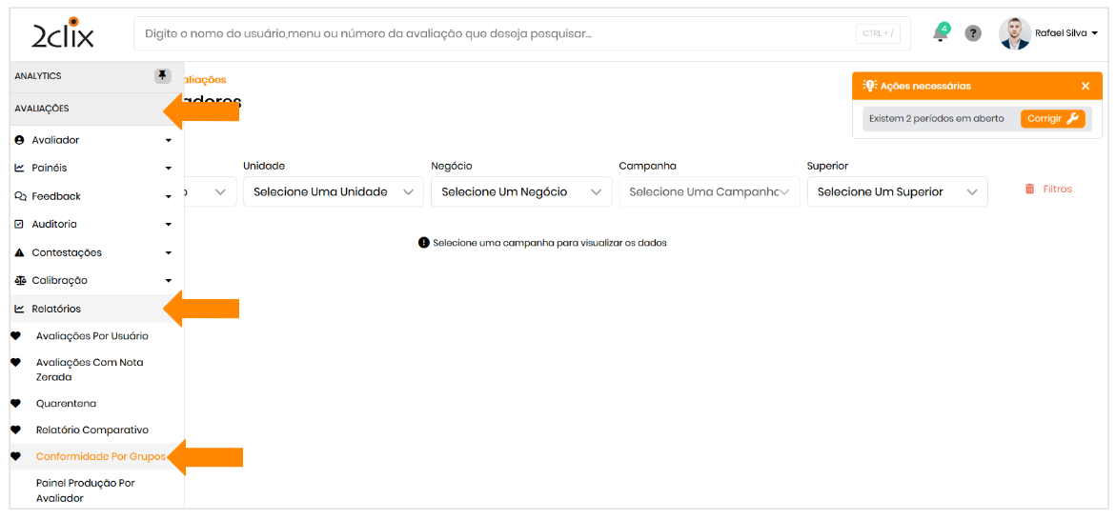This screenshot has height=521, width=1116.
Task: Select Conformidade Por Grupos report
Action: pos(100,457)
